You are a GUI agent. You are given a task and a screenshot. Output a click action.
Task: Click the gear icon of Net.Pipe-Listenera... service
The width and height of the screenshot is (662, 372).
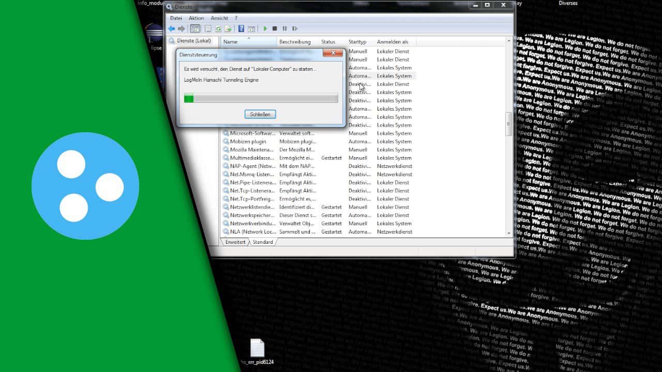[226, 182]
